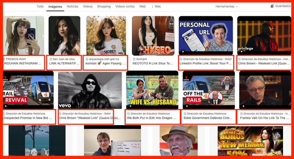Click globe icon above State Government Defends
Viewport: 294px width, 159px height.
[x=185, y=114]
